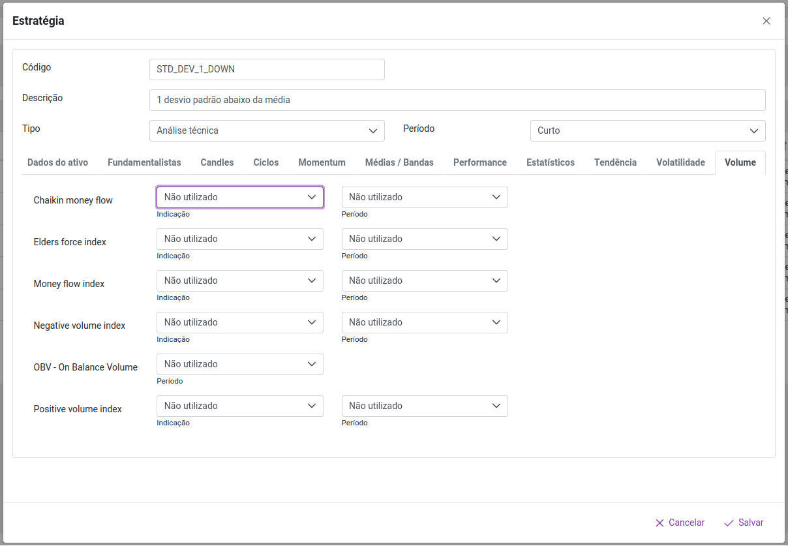Focus the Descrição text field
This screenshot has width=788, height=546.
click(457, 100)
